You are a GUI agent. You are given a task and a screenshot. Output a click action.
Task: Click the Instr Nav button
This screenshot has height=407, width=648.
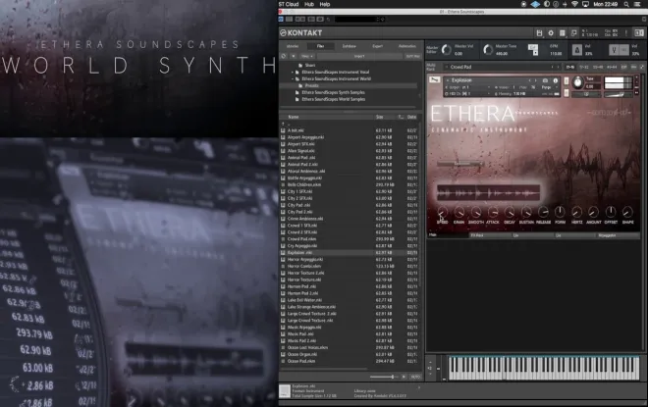pyautogui.click(x=412, y=56)
